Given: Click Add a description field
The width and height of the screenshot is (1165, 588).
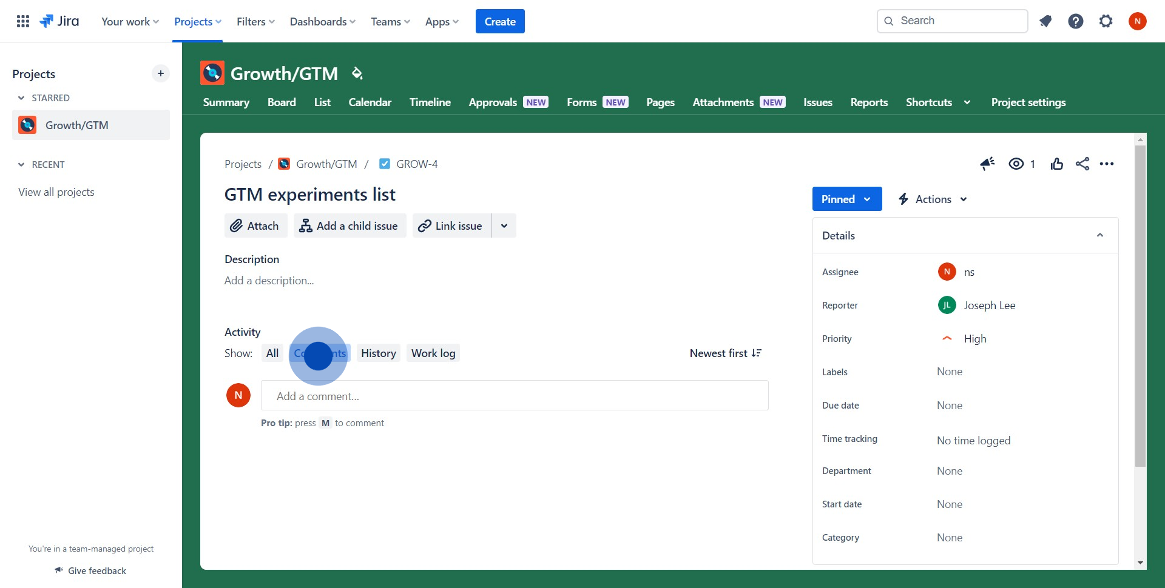Looking at the screenshot, I should pyautogui.click(x=269, y=281).
